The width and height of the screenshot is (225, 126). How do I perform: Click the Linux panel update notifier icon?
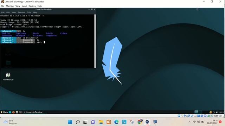click(x=211, y=112)
